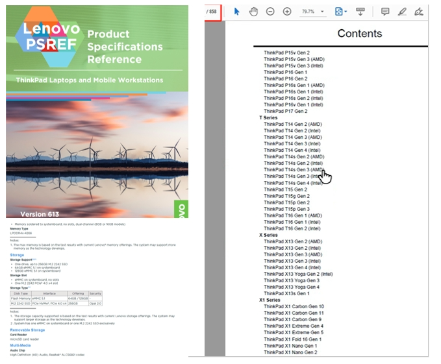Go to ThinkPad P16 Gen 2
The width and height of the screenshot is (441, 364).
tap(286, 79)
